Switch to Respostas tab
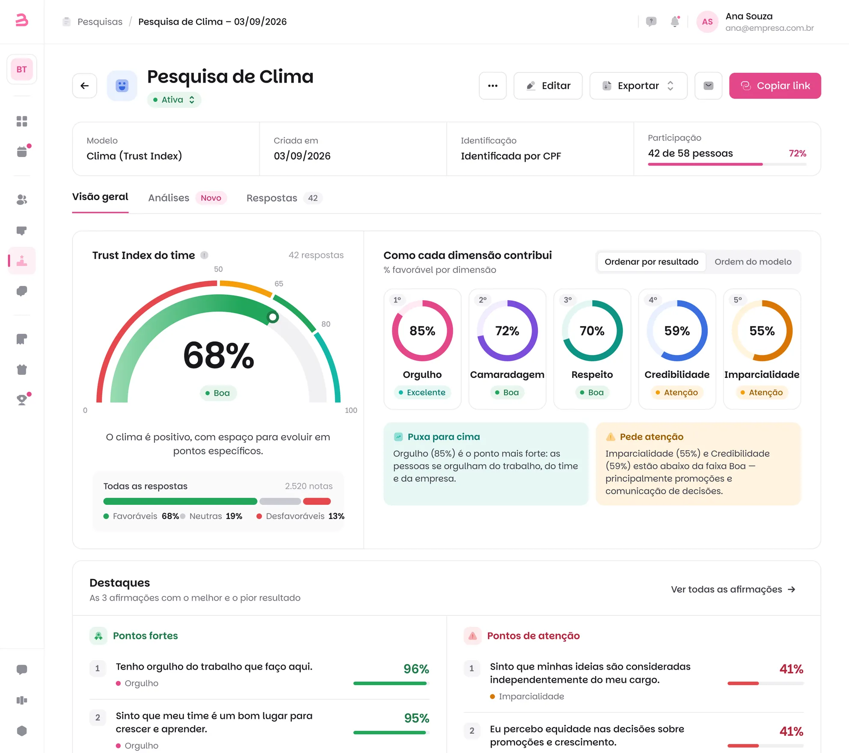The image size is (849, 753). click(x=285, y=198)
